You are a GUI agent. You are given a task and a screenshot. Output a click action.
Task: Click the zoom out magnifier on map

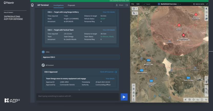(x=206, y=92)
